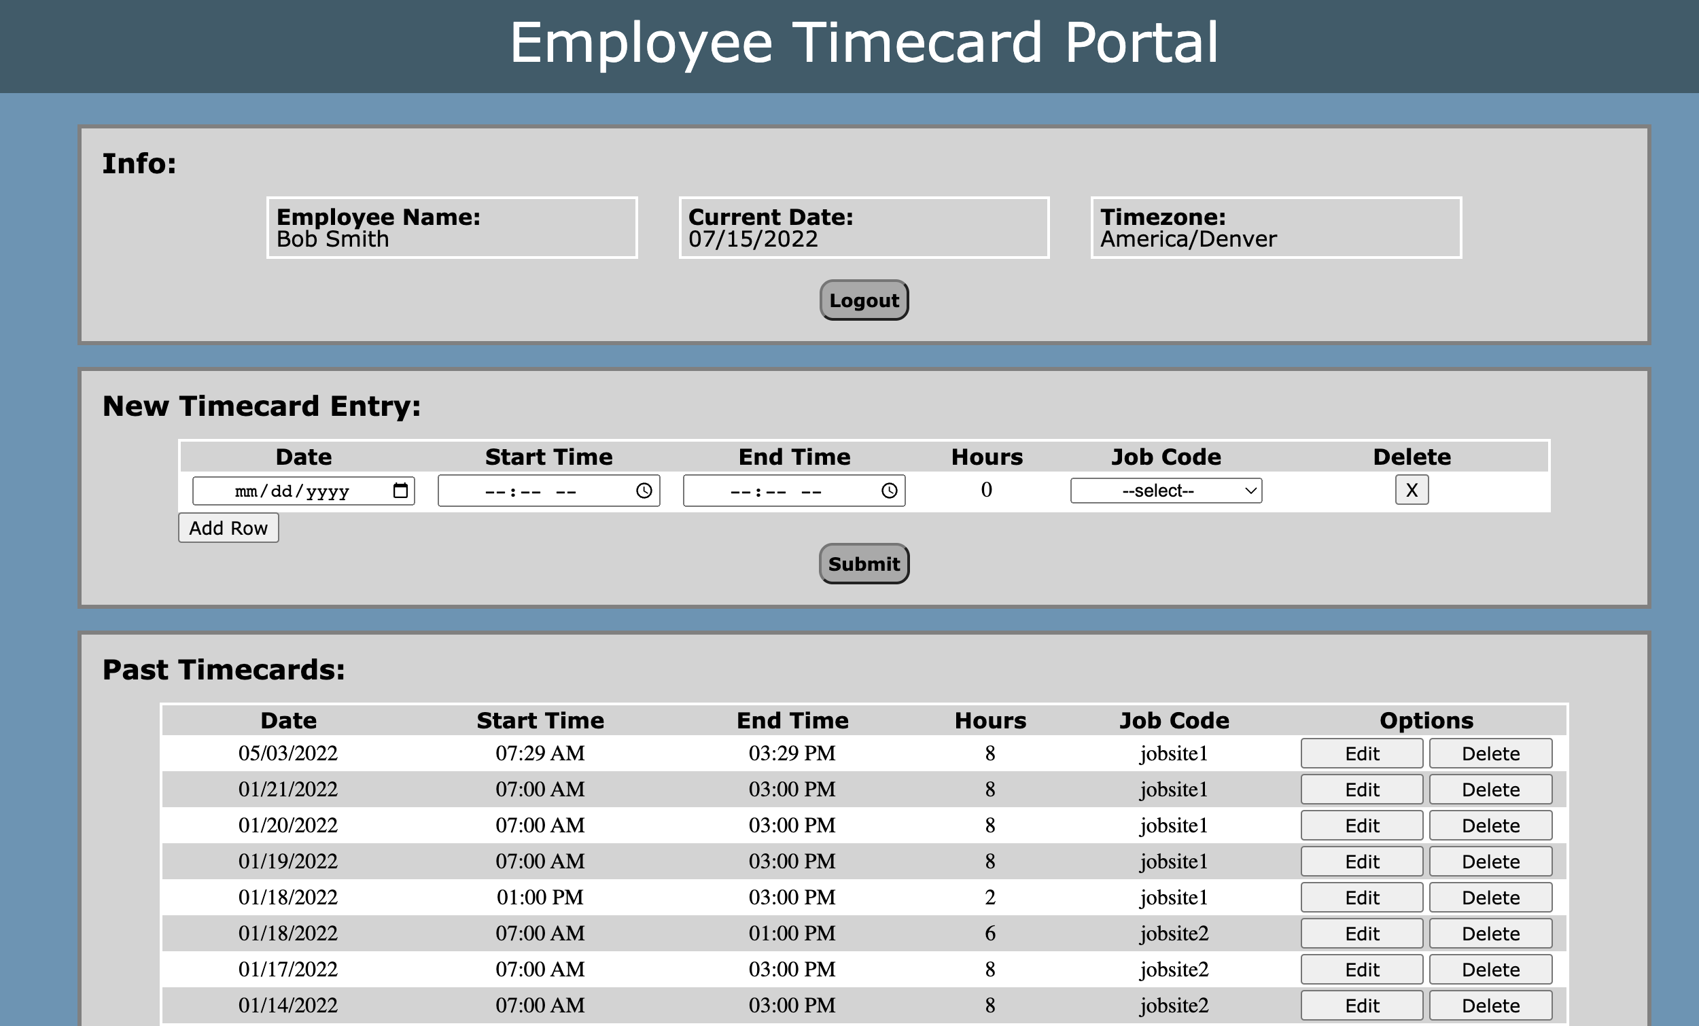Delete the 01/17/2022 timecard
Image resolution: width=1699 pixels, height=1026 pixels.
pos(1491,969)
